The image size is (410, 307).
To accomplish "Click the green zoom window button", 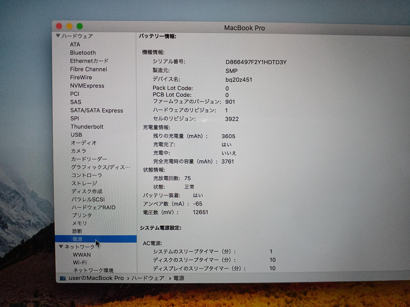I will pyautogui.click(x=80, y=26).
